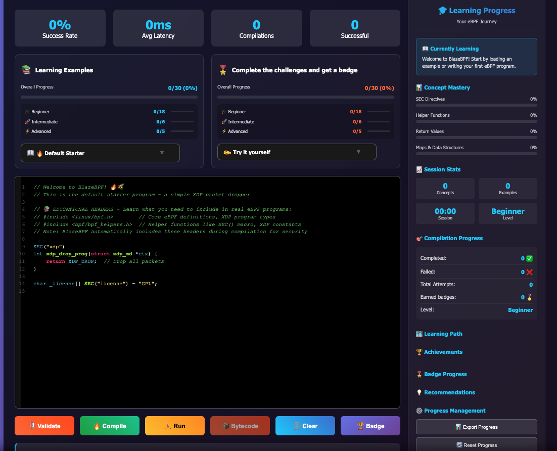Expand the Recommendations section
Screen dimensions: 557x451
(449, 392)
